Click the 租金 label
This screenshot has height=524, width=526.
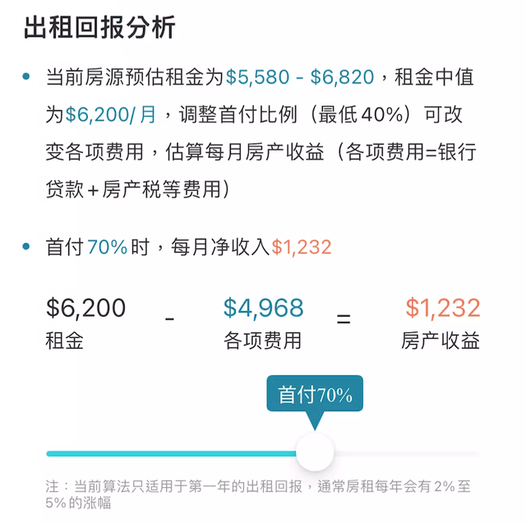point(64,341)
